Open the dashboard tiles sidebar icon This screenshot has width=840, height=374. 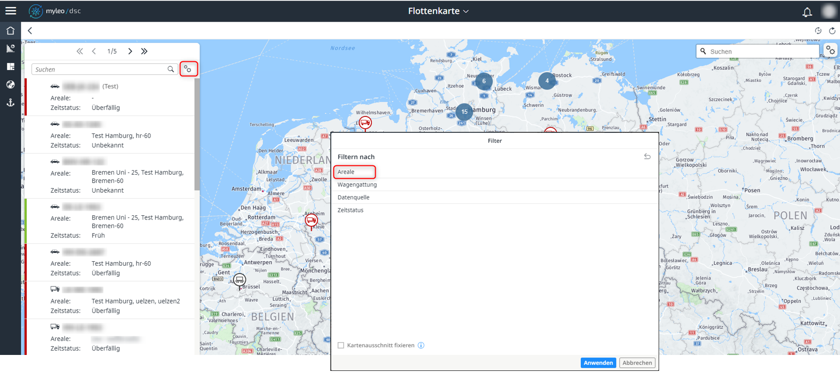(x=10, y=66)
